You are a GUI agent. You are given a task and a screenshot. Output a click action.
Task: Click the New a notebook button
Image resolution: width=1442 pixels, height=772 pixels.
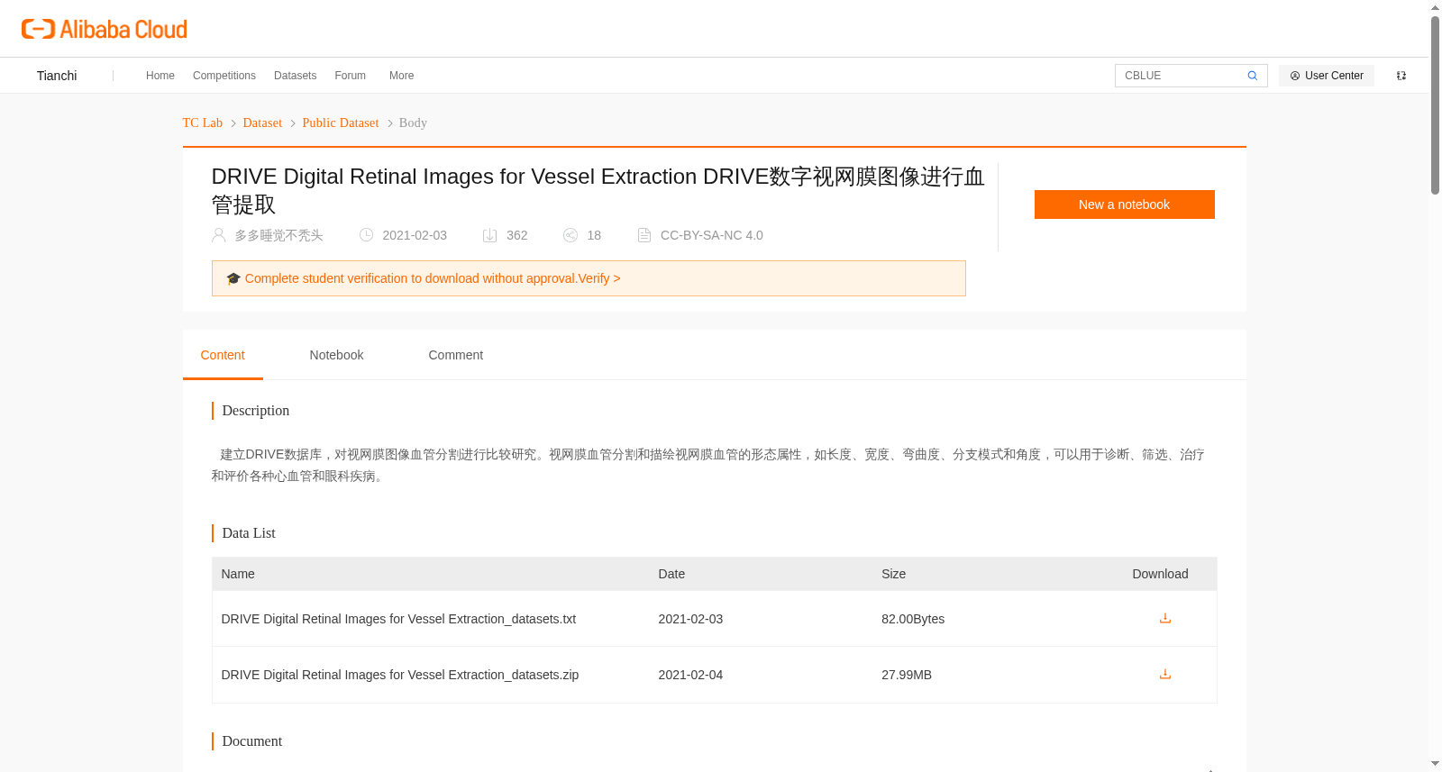coord(1124,204)
